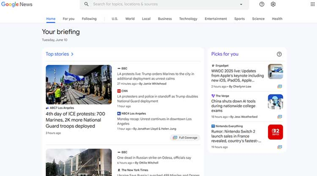317x176 pixels.
Task: Open the red Switch 2 thumbnail
Action: 275,132
